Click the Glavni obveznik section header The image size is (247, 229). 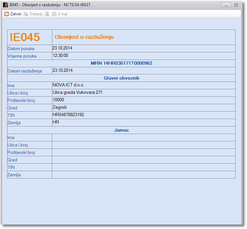[x=121, y=78]
